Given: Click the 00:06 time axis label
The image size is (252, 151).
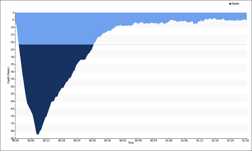Looking at the screenshot, I should (31, 141).
